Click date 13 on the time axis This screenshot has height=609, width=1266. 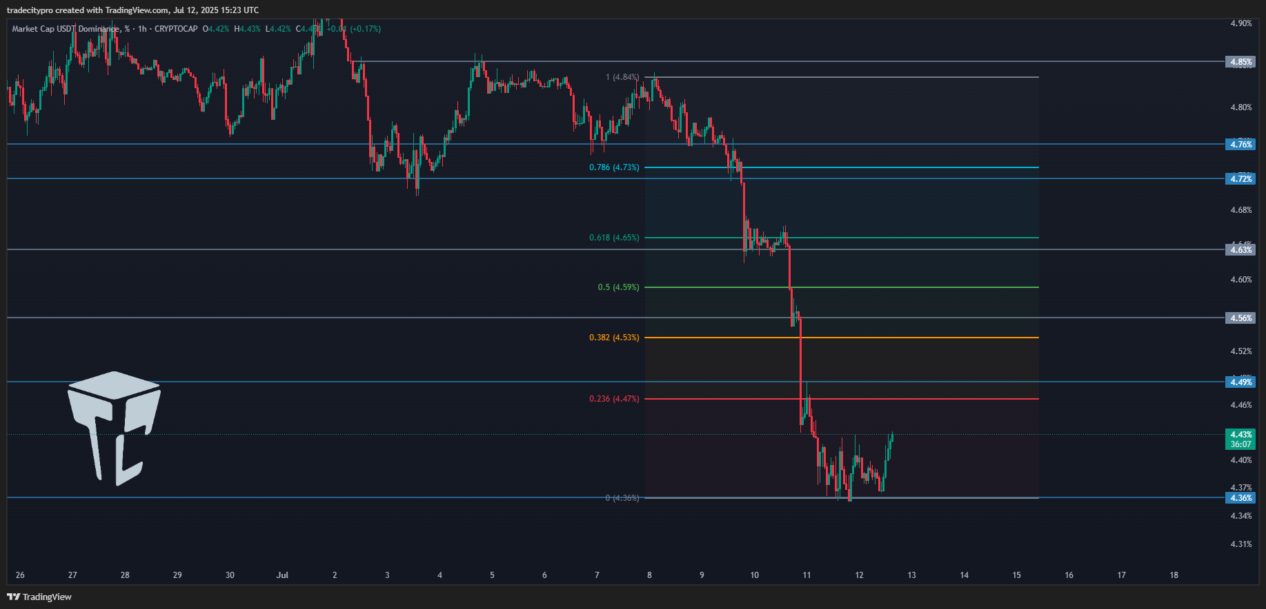(911, 575)
